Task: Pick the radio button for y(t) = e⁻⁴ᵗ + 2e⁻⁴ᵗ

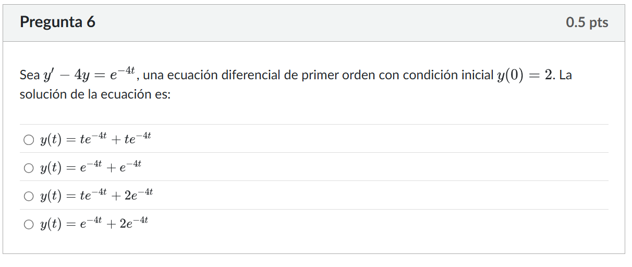Action: (28, 224)
